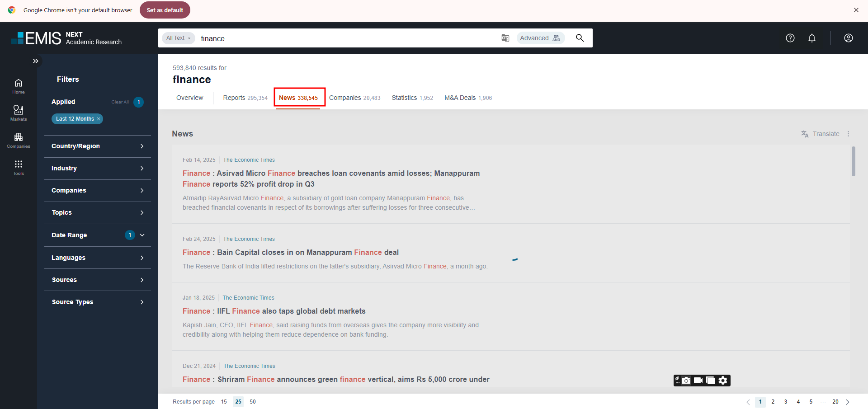The height and width of the screenshot is (409, 868).
Task: Select 50 results per page
Action: (x=253, y=402)
